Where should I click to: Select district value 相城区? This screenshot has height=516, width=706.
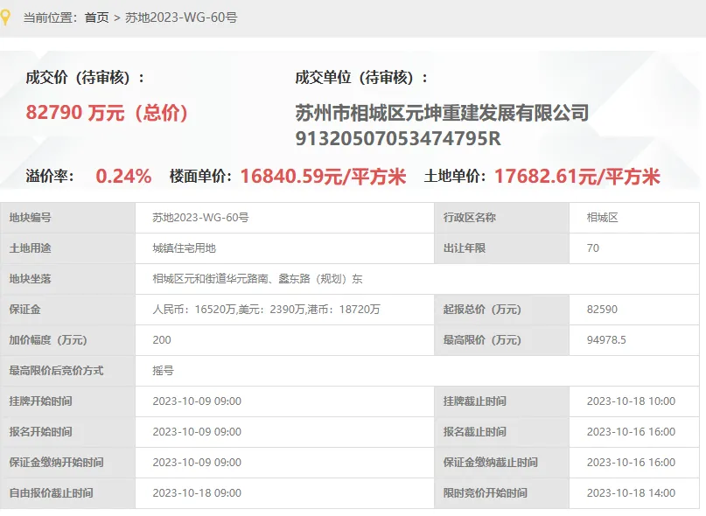[603, 218]
